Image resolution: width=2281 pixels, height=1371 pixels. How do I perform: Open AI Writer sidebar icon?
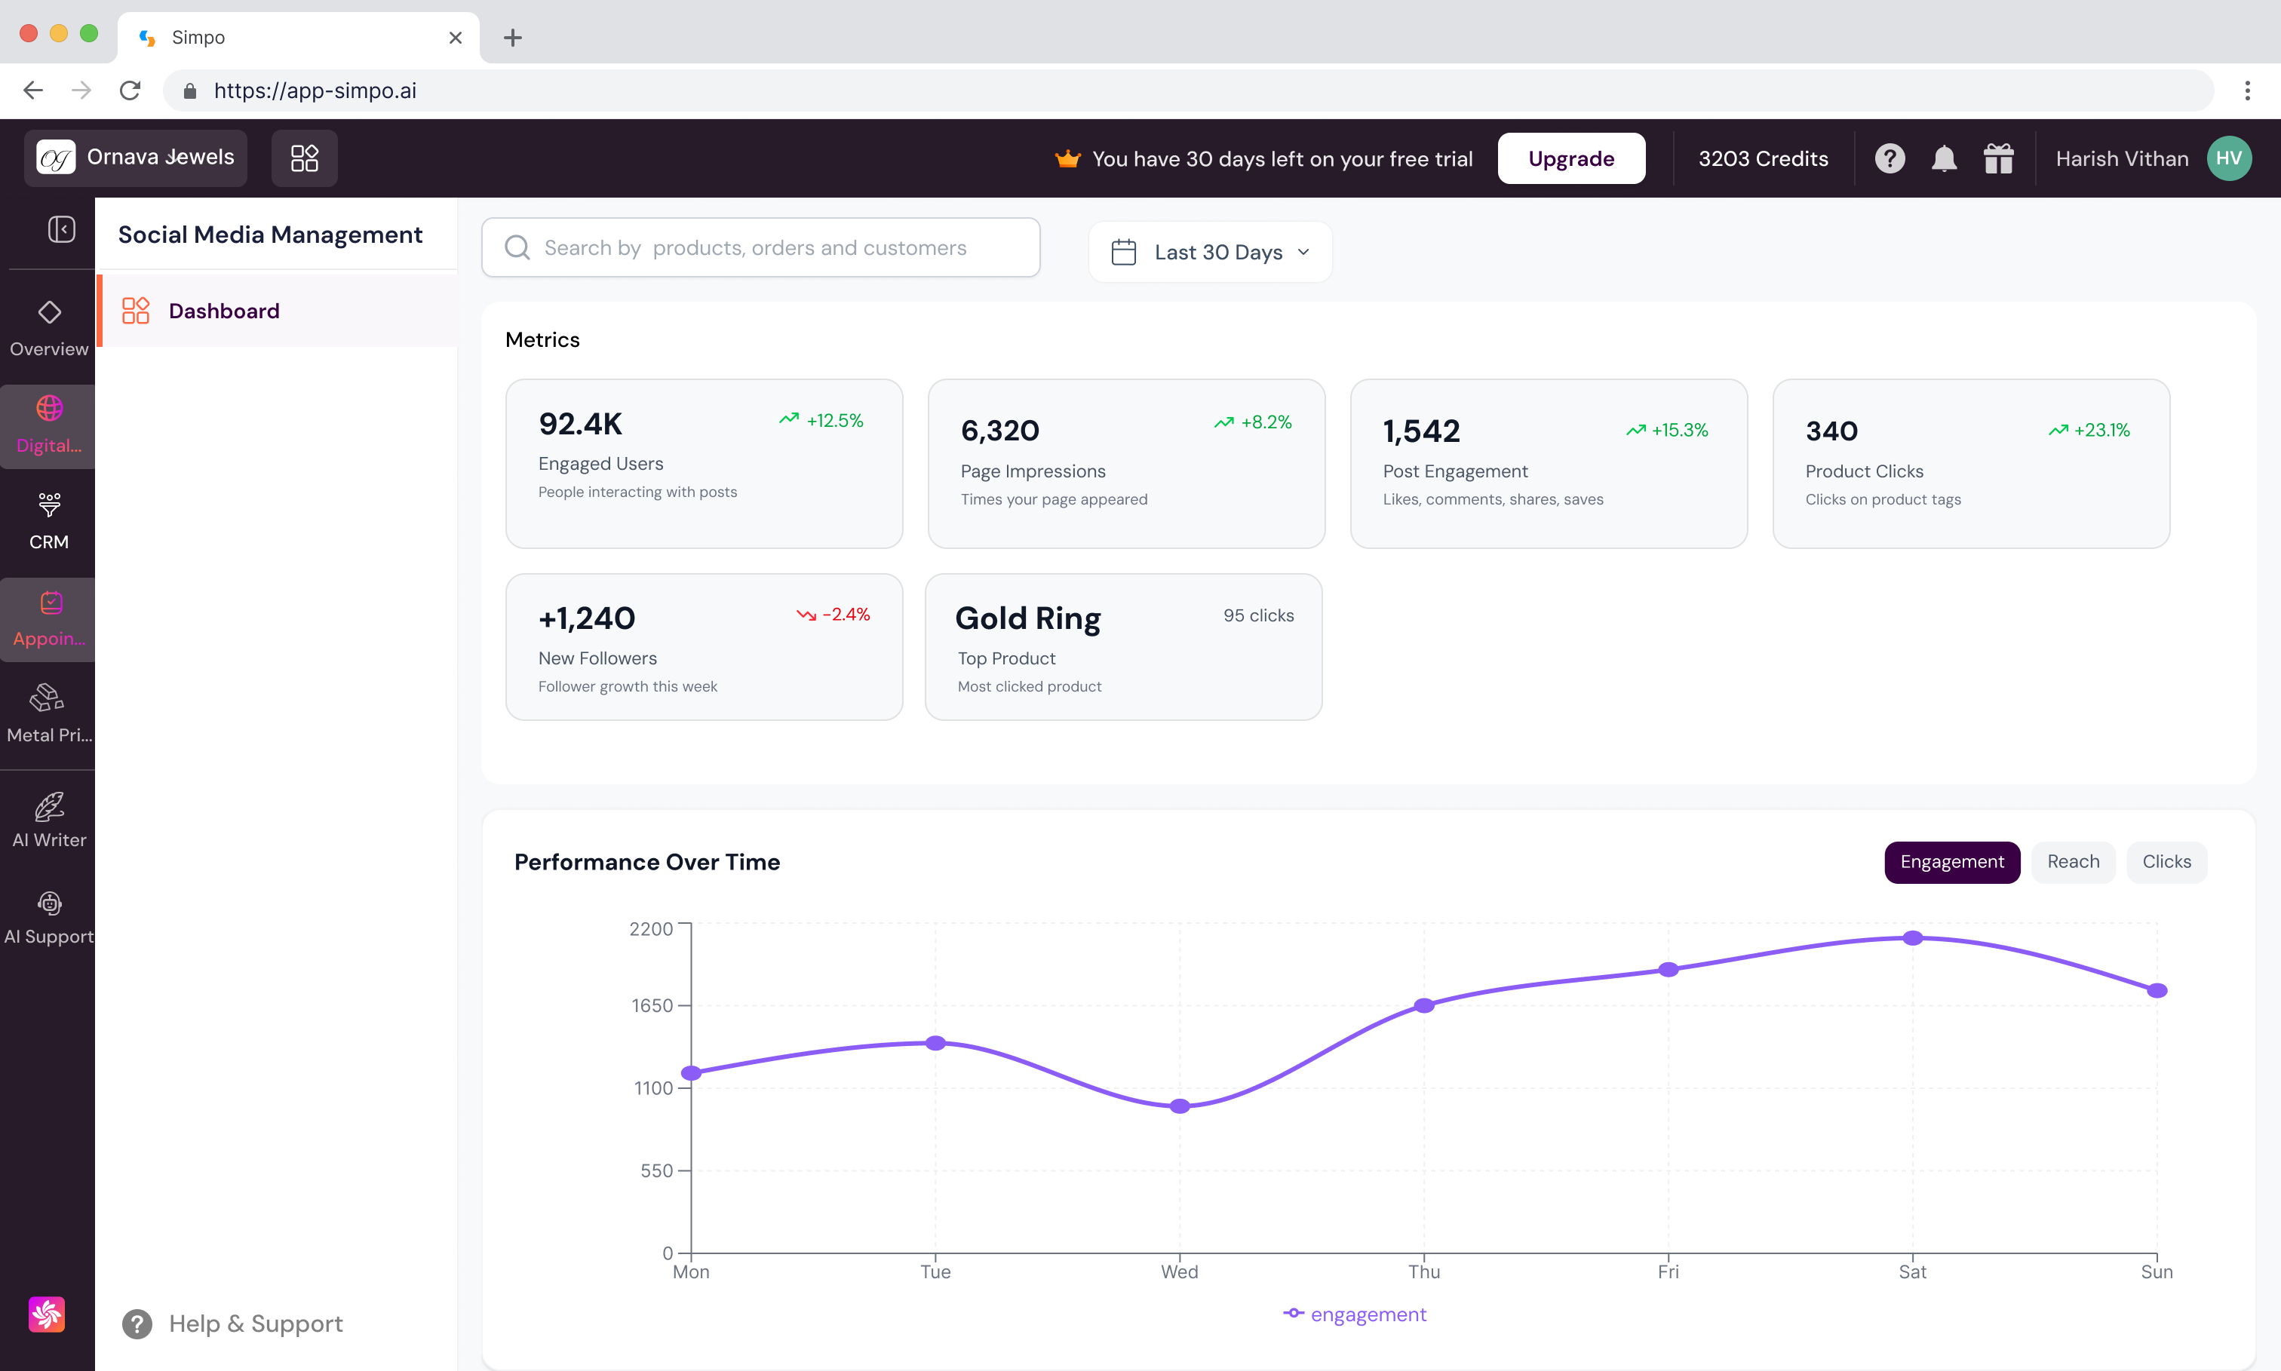tap(48, 820)
